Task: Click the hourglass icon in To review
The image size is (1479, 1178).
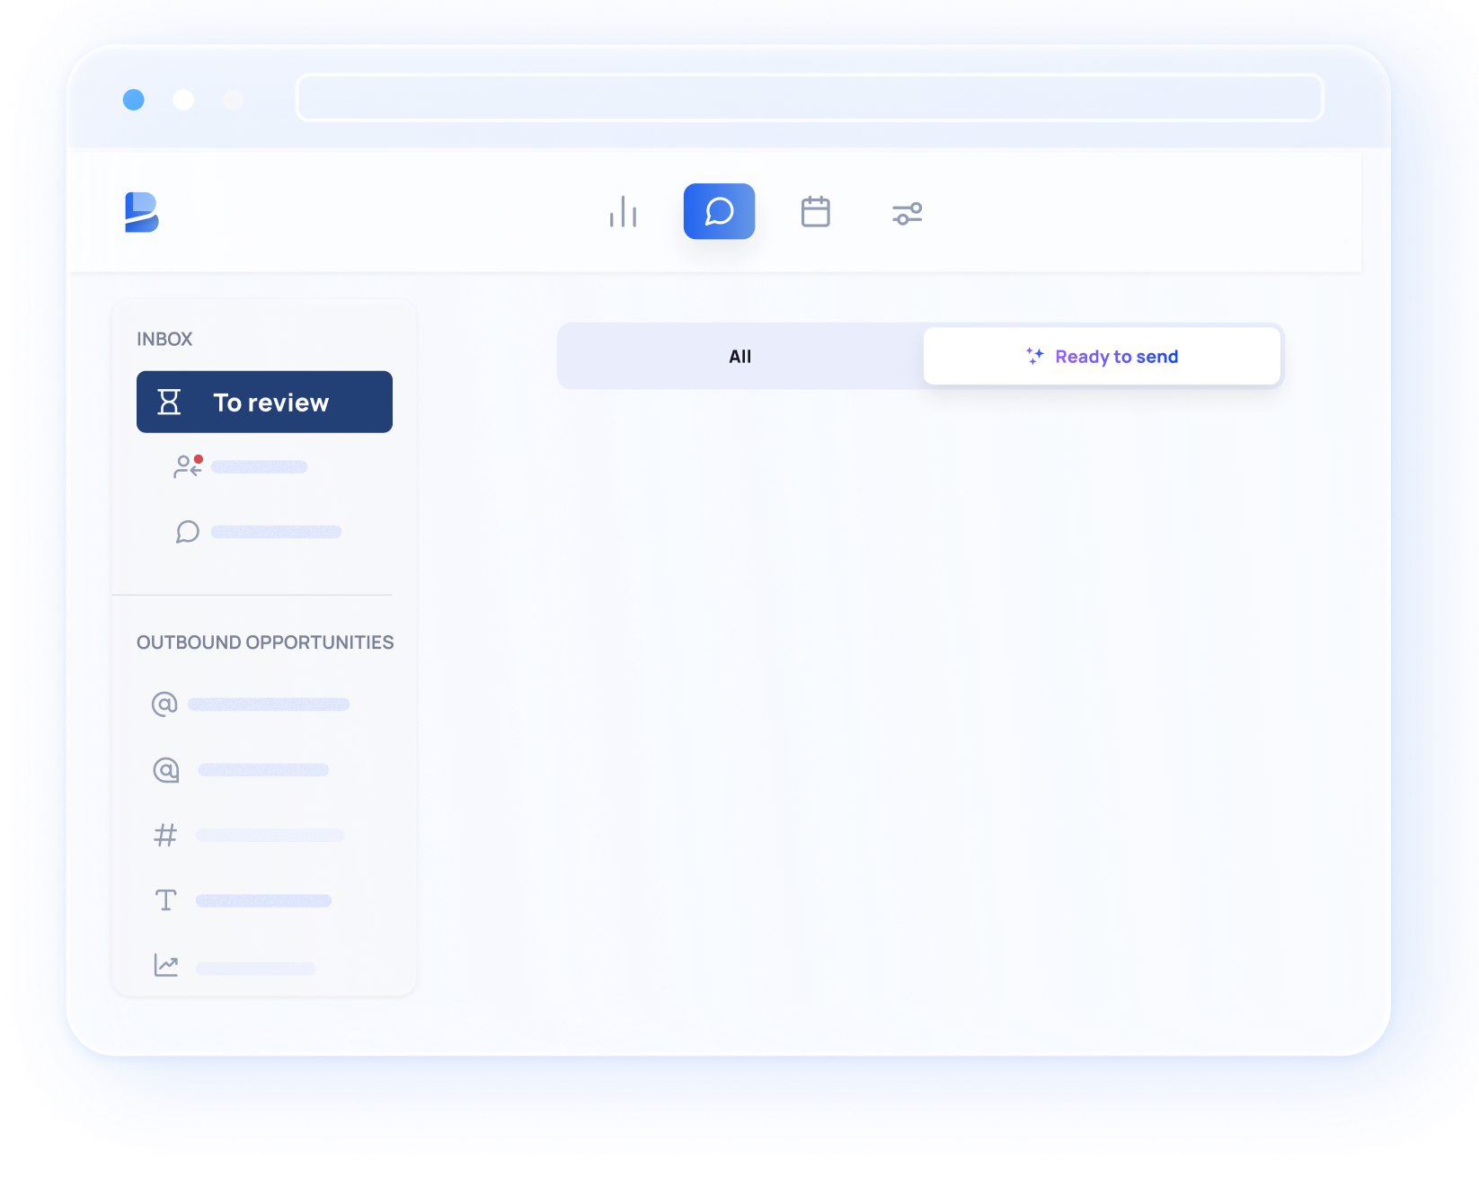Action: coord(169,402)
